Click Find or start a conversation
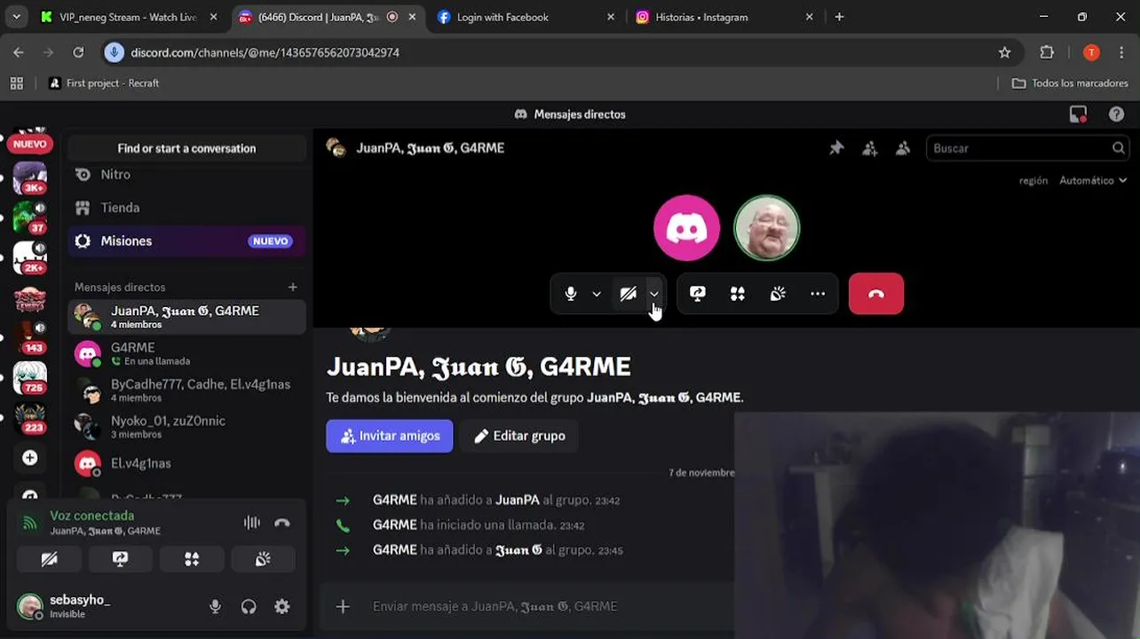The height and width of the screenshot is (639, 1140). [186, 148]
